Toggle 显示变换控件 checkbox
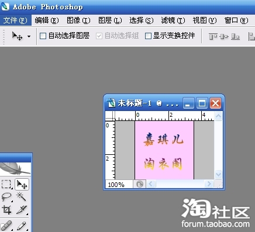 point(148,36)
